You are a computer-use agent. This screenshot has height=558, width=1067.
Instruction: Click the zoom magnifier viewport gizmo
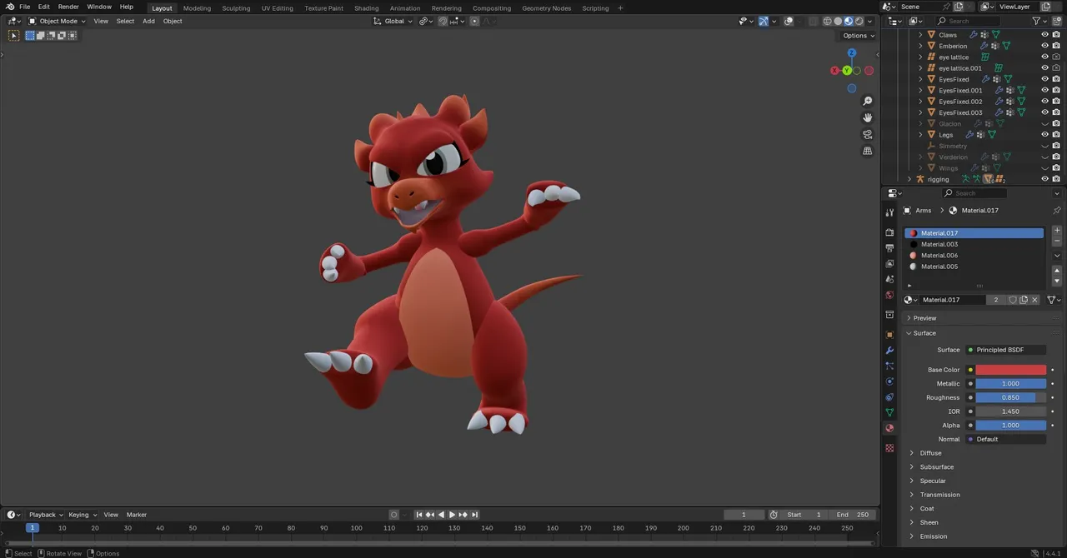tap(868, 102)
